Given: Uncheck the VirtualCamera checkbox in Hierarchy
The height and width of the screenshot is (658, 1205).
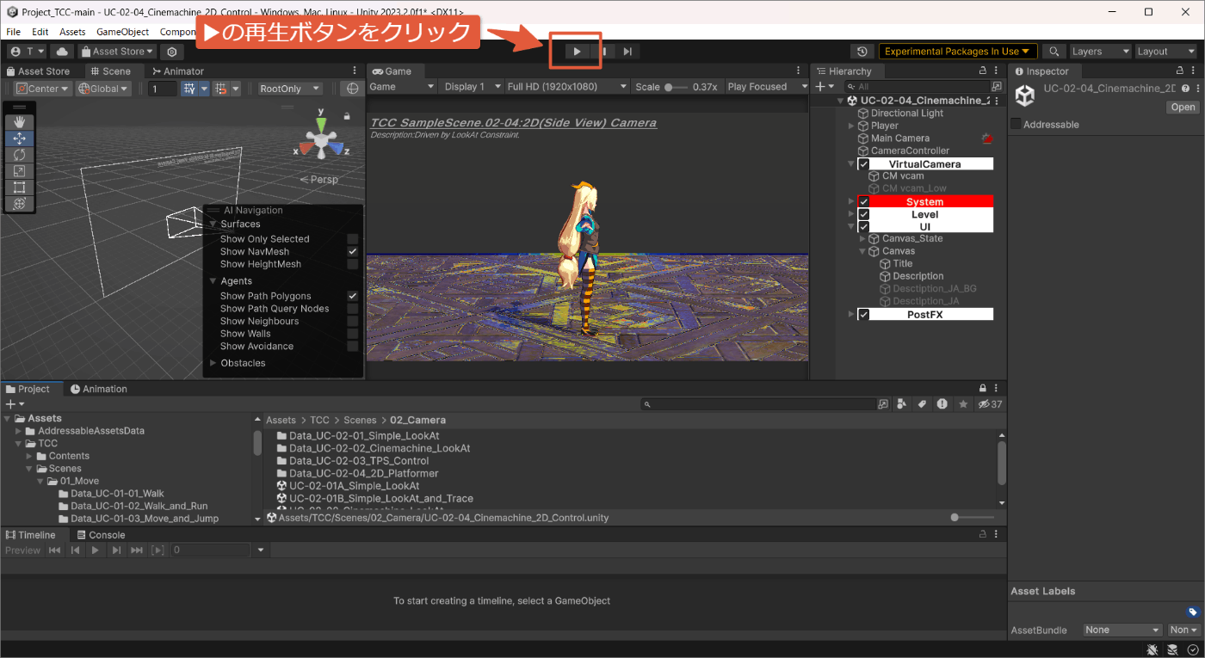Looking at the screenshot, I should pos(864,164).
